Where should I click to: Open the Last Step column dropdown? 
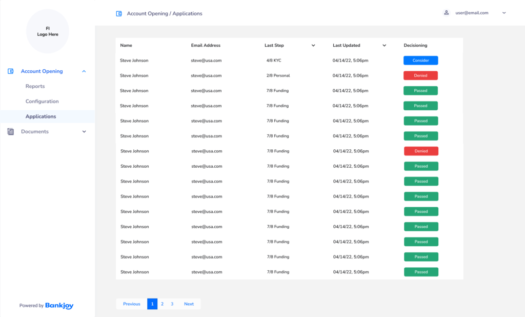(x=313, y=46)
